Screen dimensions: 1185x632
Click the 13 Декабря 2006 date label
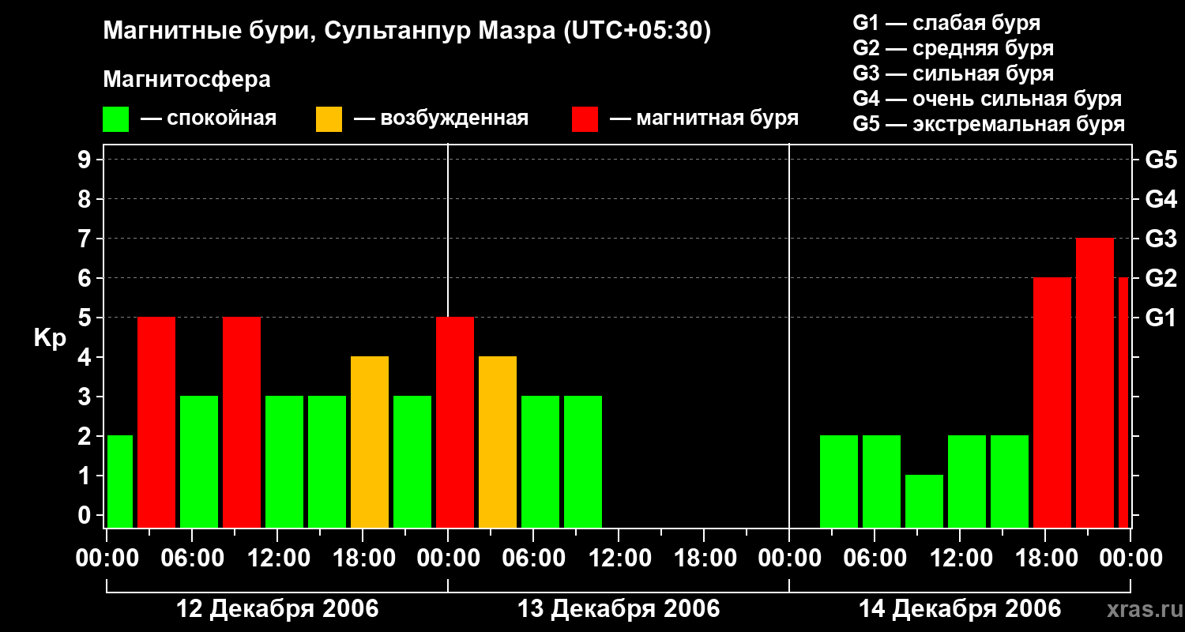pos(619,609)
